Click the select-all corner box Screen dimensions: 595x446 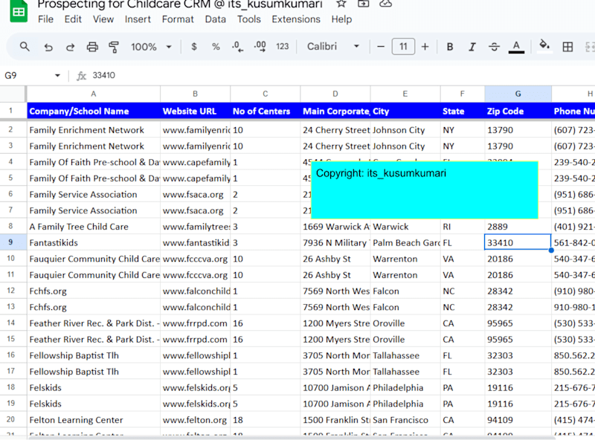click(13, 94)
